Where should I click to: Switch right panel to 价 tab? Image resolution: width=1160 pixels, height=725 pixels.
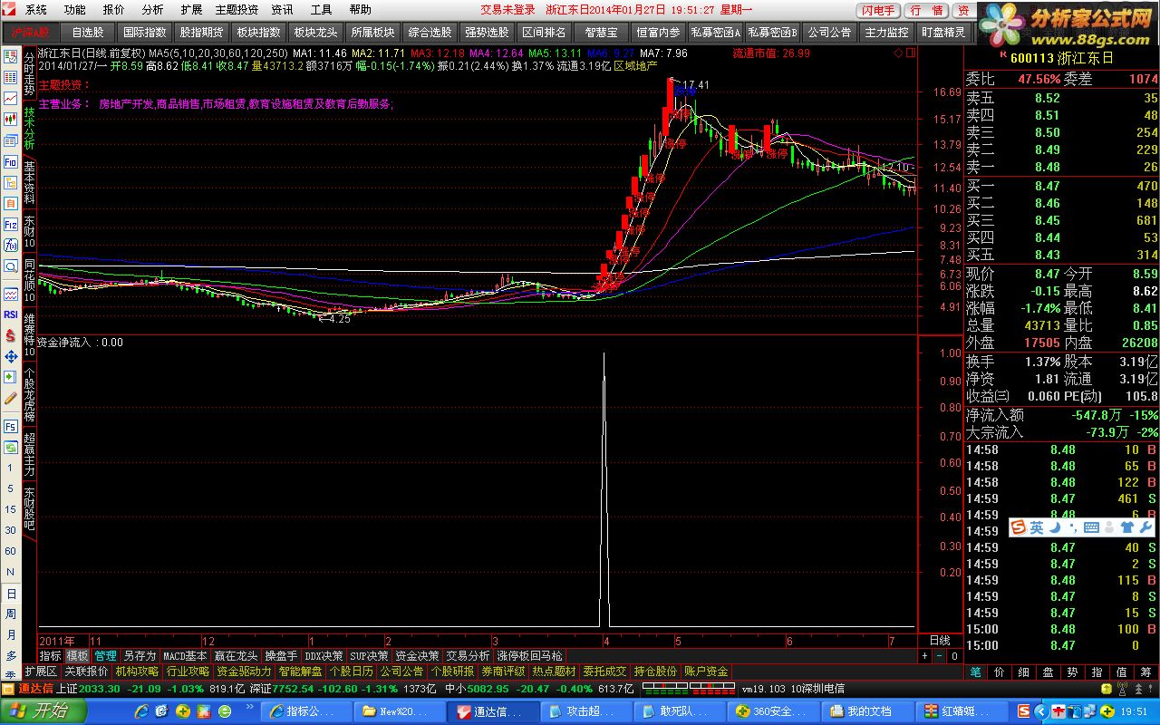click(999, 672)
